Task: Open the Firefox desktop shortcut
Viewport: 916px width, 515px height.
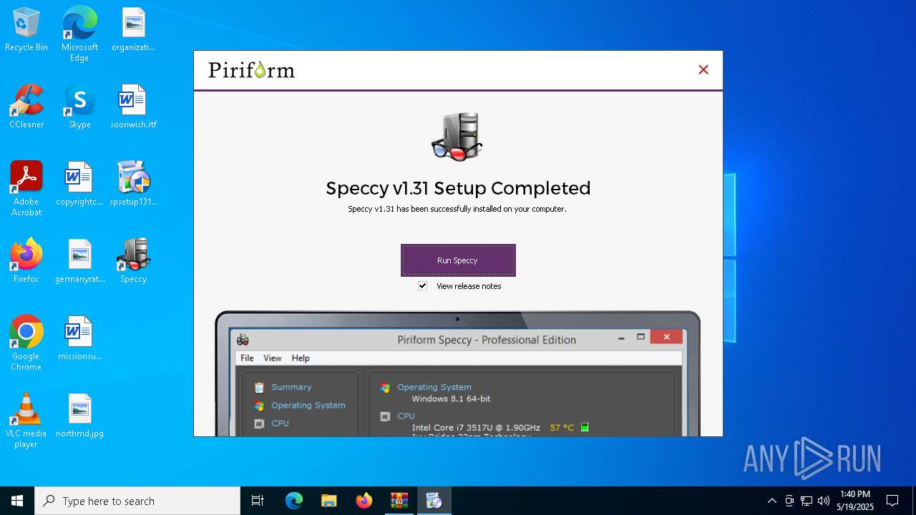Action: click(26, 262)
